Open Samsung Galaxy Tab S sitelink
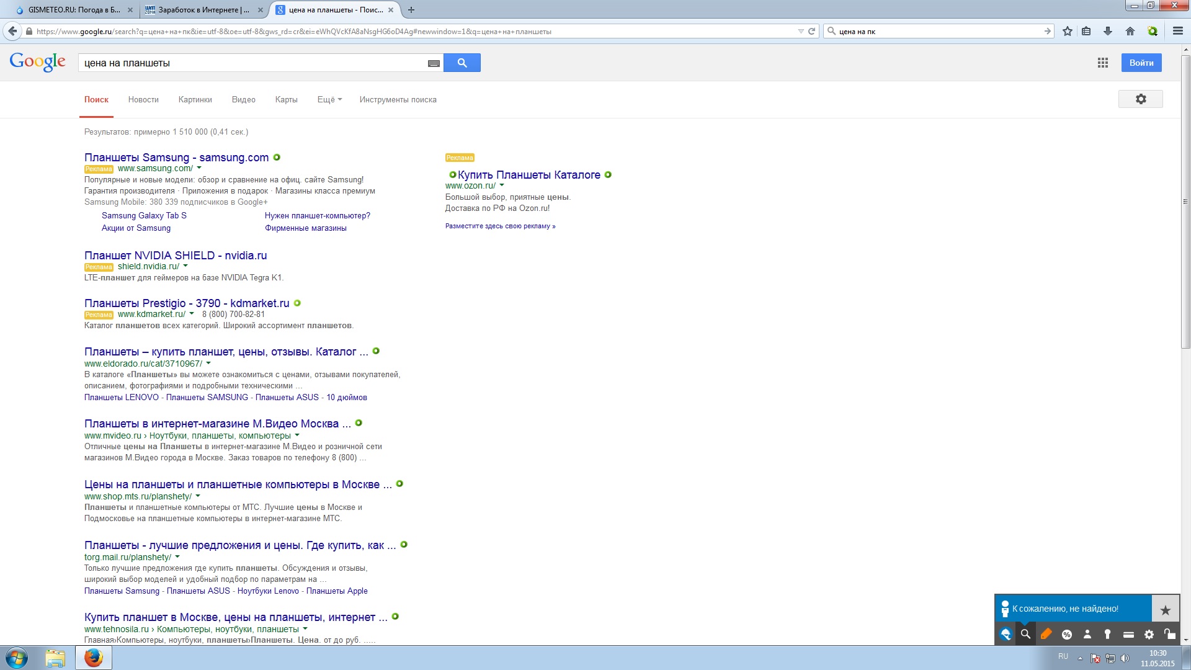Screen dimensions: 1191x670 [144, 216]
